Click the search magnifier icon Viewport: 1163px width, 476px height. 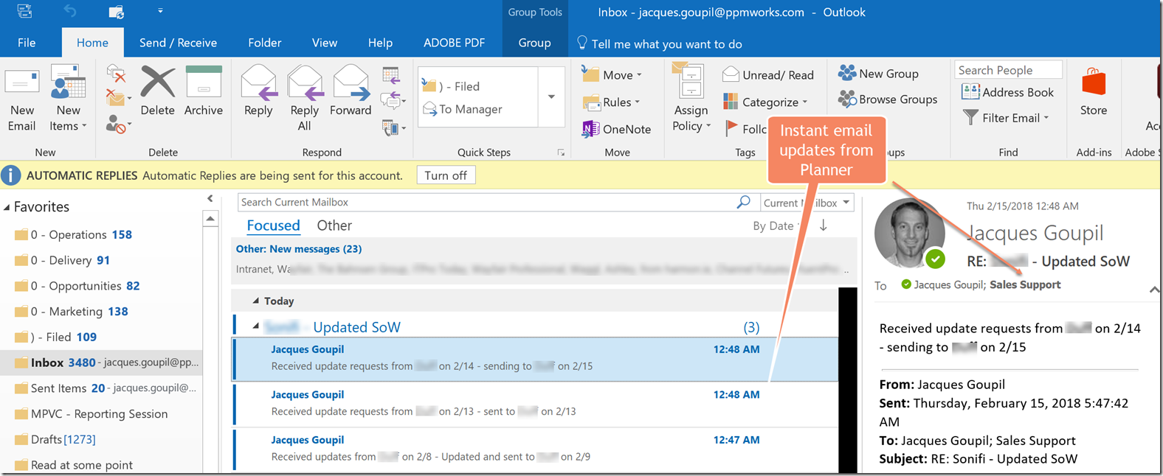pos(744,202)
